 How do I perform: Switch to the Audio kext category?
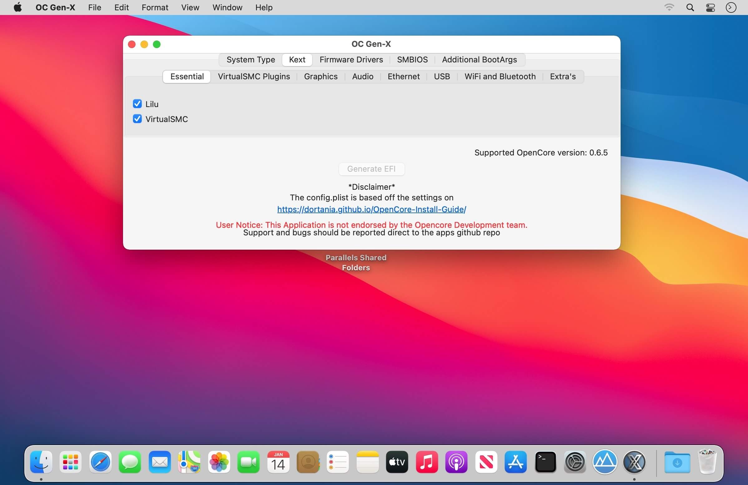point(363,76)
